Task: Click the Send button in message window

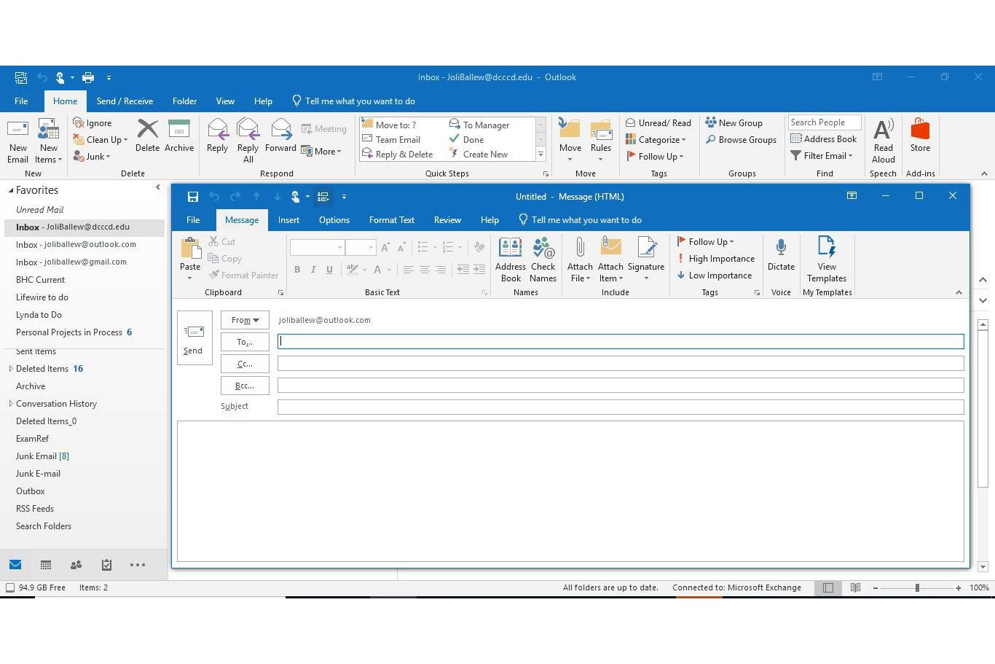Action: coord(194,338)
